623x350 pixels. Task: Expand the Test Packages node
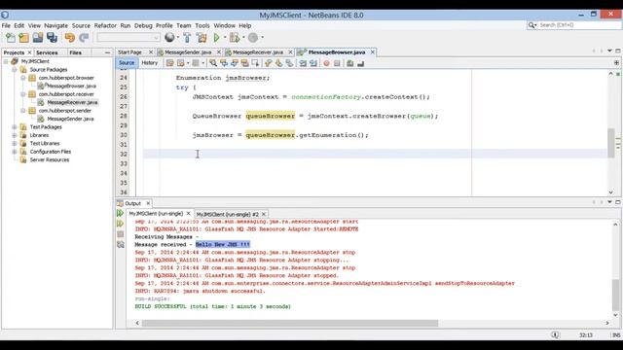tap(15, 127)
